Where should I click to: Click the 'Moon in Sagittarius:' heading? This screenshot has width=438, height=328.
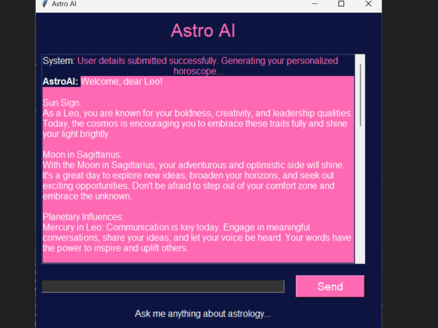click(x=82, y=154)
